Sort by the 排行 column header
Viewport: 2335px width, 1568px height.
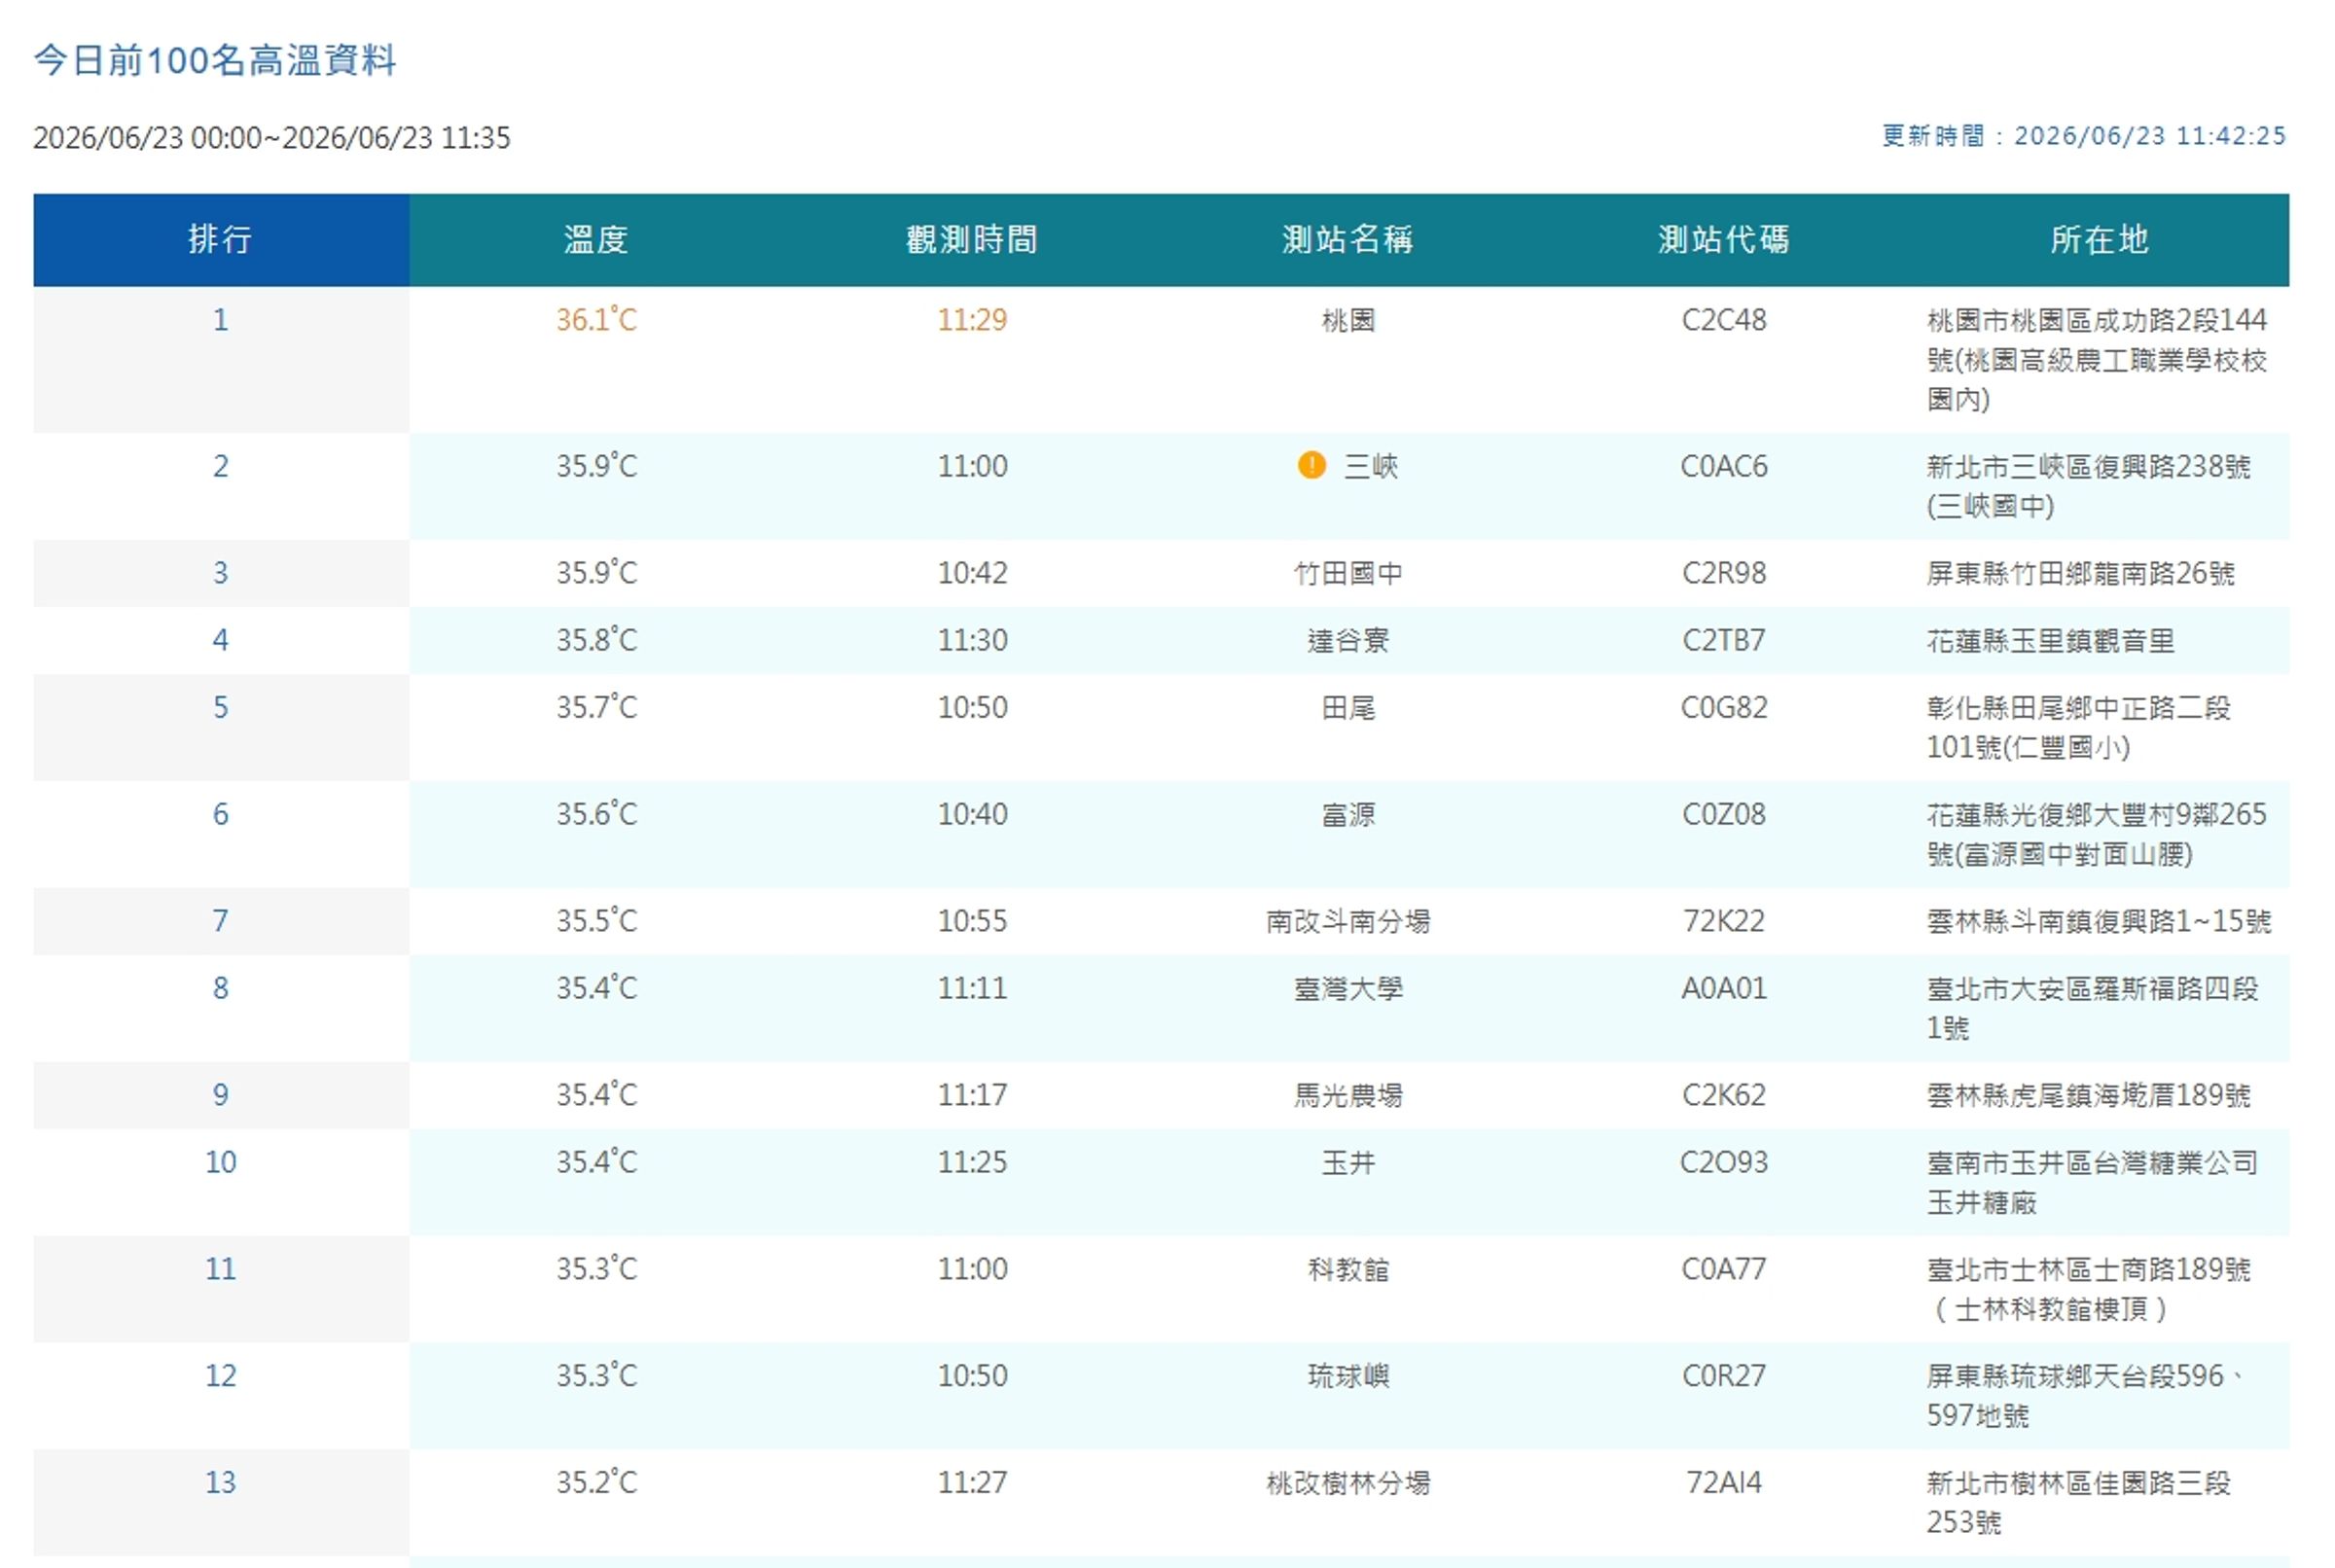click(221, 240)
